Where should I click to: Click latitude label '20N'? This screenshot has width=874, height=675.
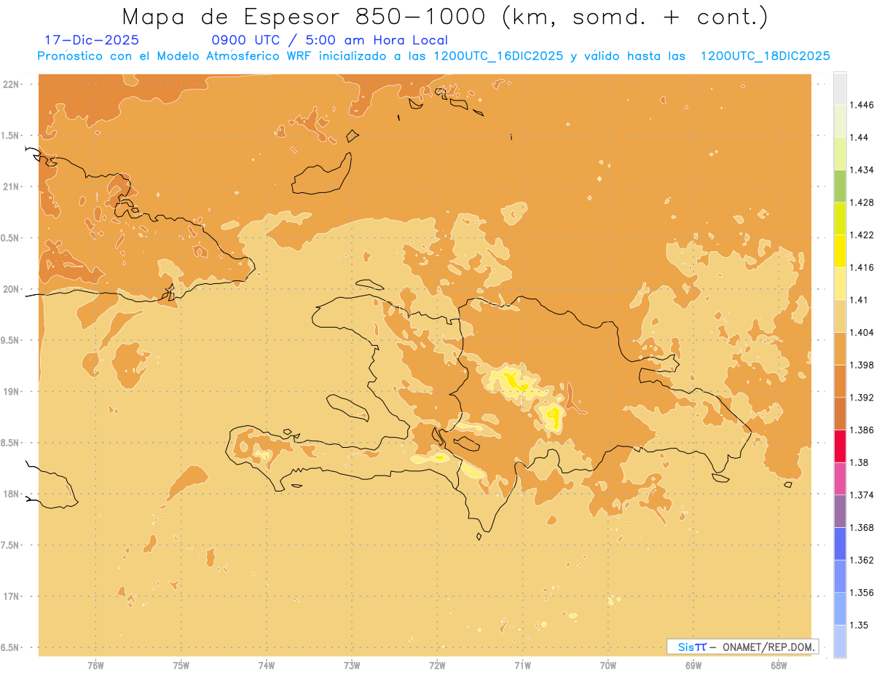tap(12, 289)
